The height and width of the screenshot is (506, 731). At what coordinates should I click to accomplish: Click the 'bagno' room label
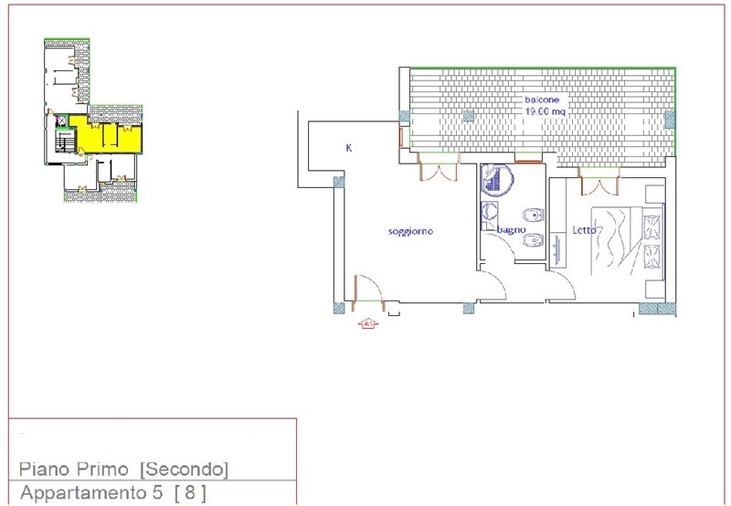point(512,230)
